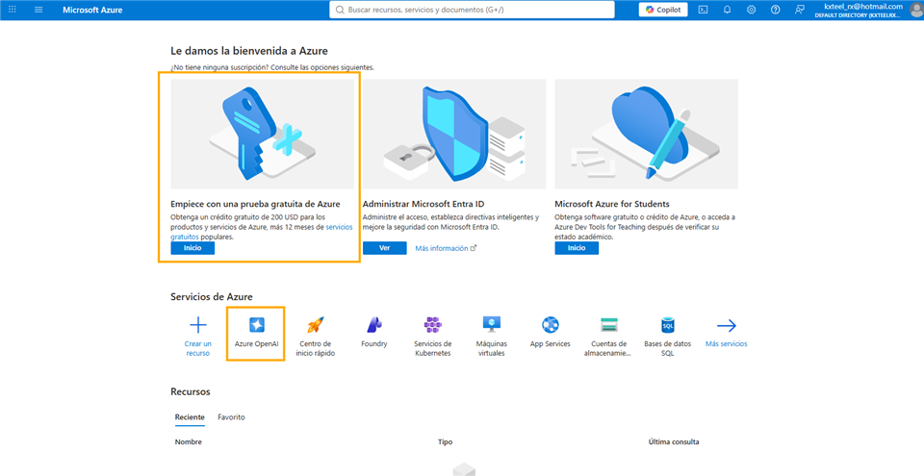Focus the Buscar recursos search field
The image size is (924, 476).
472,10
